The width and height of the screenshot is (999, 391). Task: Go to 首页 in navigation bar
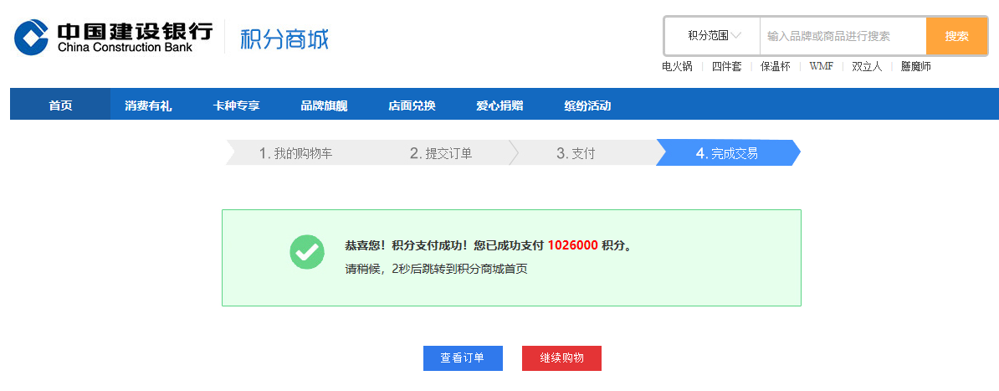coord(60,105)
